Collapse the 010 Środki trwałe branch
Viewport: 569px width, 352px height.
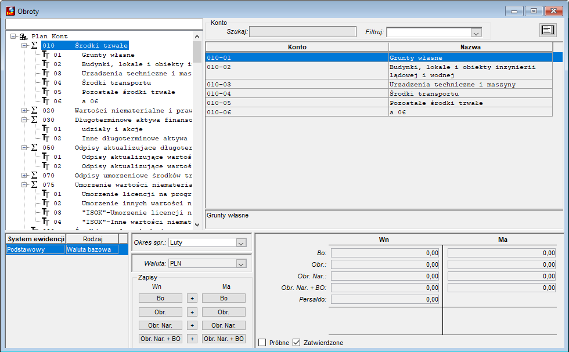click(x=24, y=46)
